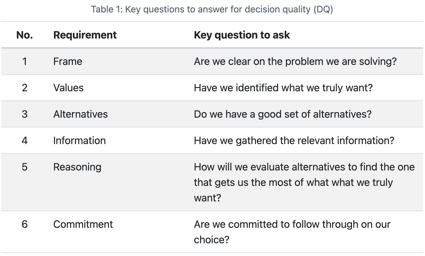Select the "Frame" requirement cell
425x256 pixels.
coord(68,61)
